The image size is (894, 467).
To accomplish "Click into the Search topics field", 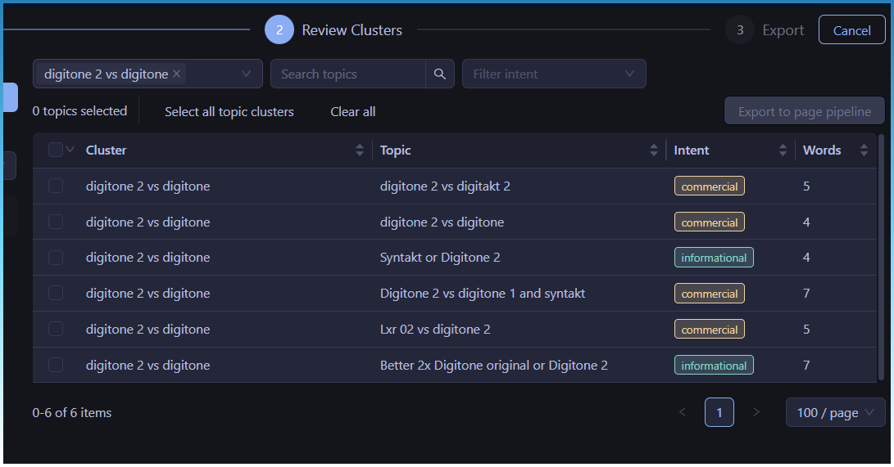I will click(347, 74).
